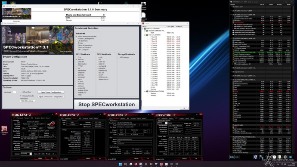Check the 7zip CPU workload
297x167 pixels.
click(77, 57)
